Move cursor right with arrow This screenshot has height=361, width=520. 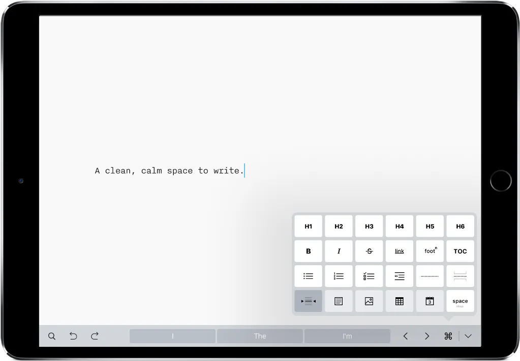tap(427, 336)
